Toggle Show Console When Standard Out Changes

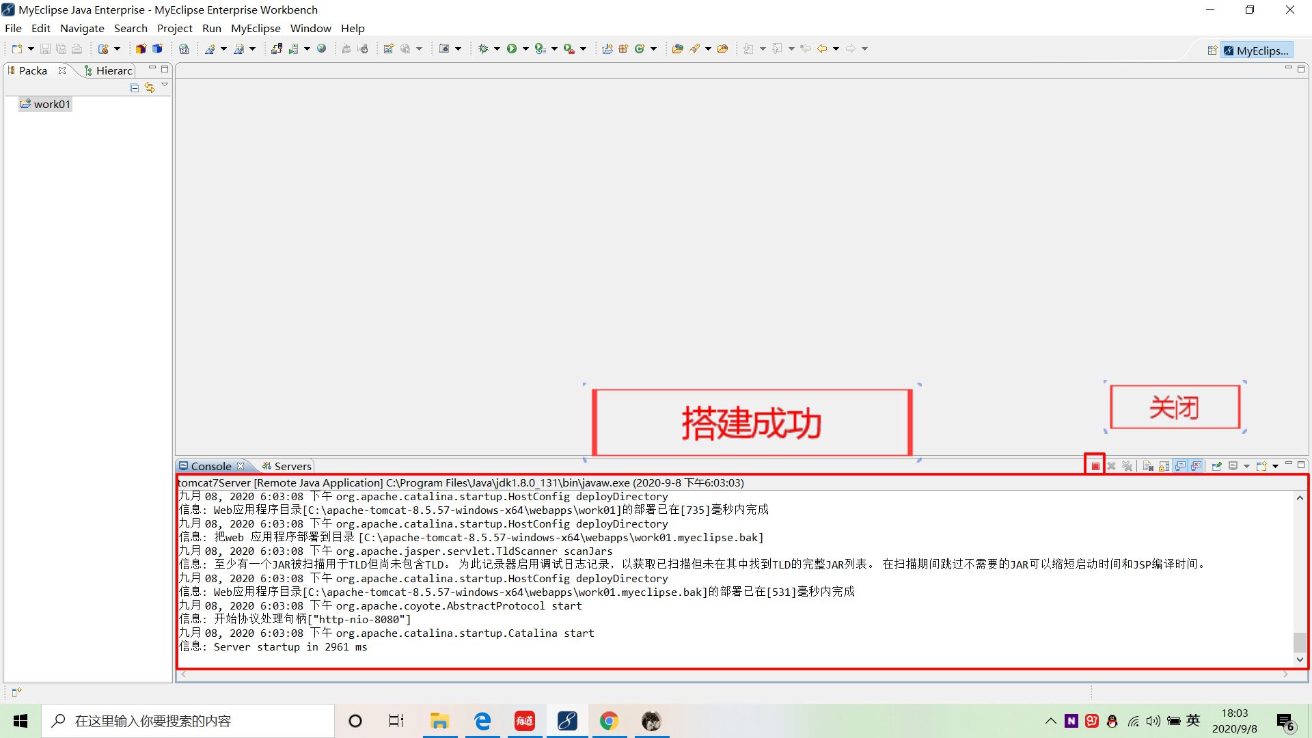coord(1180,466)
